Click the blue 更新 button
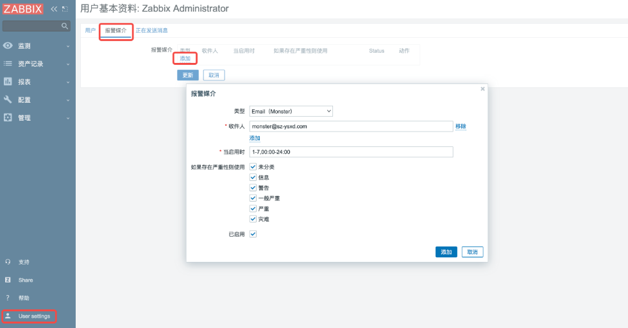Viewport: 628px width, 328px height. click(x=188, y=75)
